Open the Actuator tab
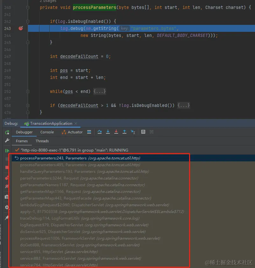This screenshot has height=268, width=255. point(72,132)
